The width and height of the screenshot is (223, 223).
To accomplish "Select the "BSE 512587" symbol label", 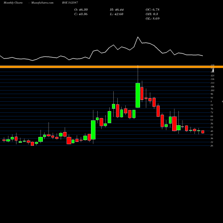I will click(x=70, y=3).
